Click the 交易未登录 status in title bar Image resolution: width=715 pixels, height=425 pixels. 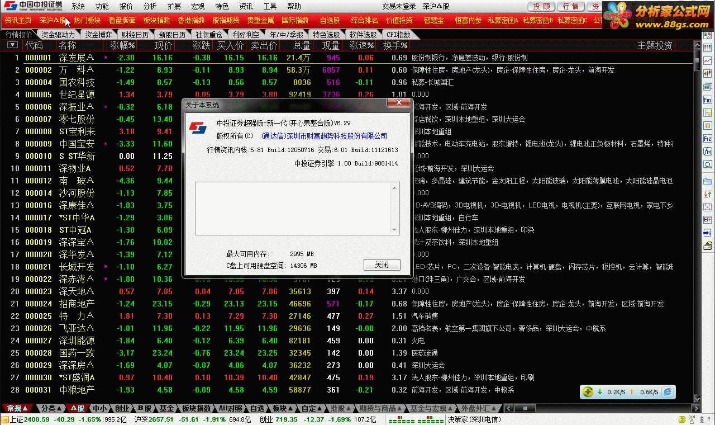point(399,7)
